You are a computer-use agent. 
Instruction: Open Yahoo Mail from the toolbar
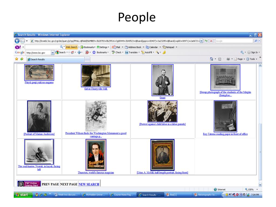tap(116, 47)
